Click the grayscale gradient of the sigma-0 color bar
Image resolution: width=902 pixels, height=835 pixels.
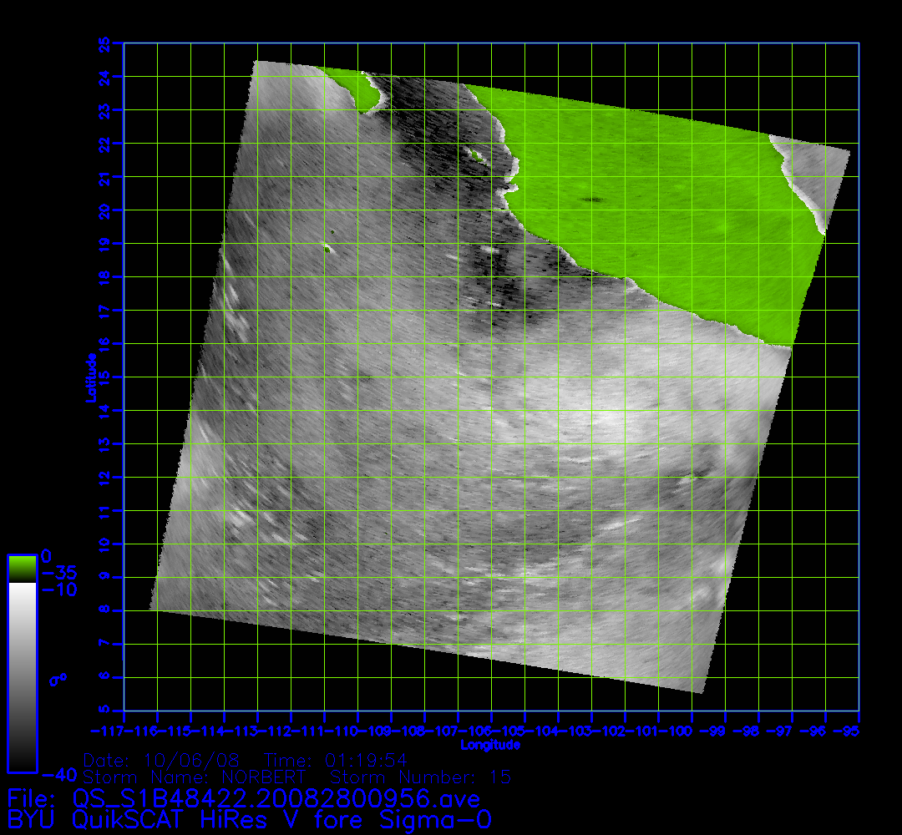(22, 676)
